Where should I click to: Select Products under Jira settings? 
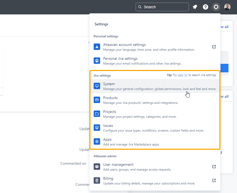155,100
